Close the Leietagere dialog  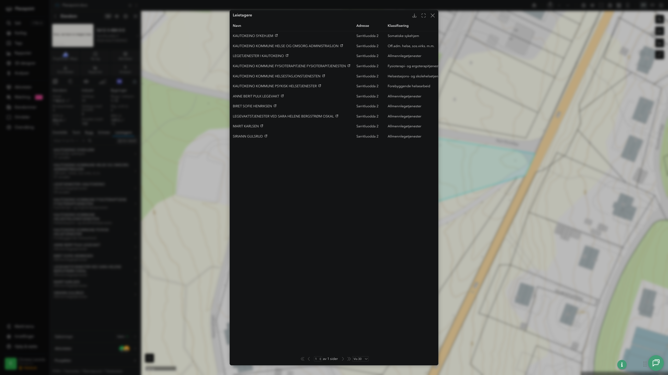click(x=433, y=16)
